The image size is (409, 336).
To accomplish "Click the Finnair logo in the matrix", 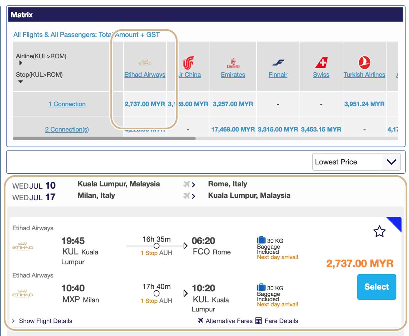I will [x=278, y=63].
